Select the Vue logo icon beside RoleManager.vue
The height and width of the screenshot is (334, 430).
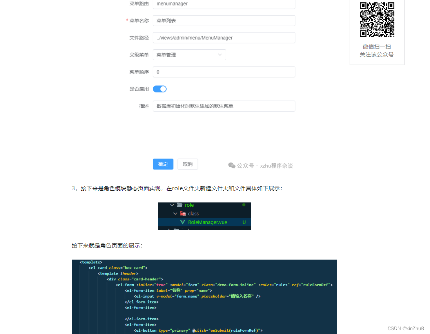(183, 222)
